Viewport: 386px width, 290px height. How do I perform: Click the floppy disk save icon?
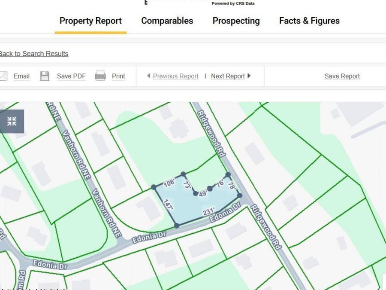(x=45, y=76)
